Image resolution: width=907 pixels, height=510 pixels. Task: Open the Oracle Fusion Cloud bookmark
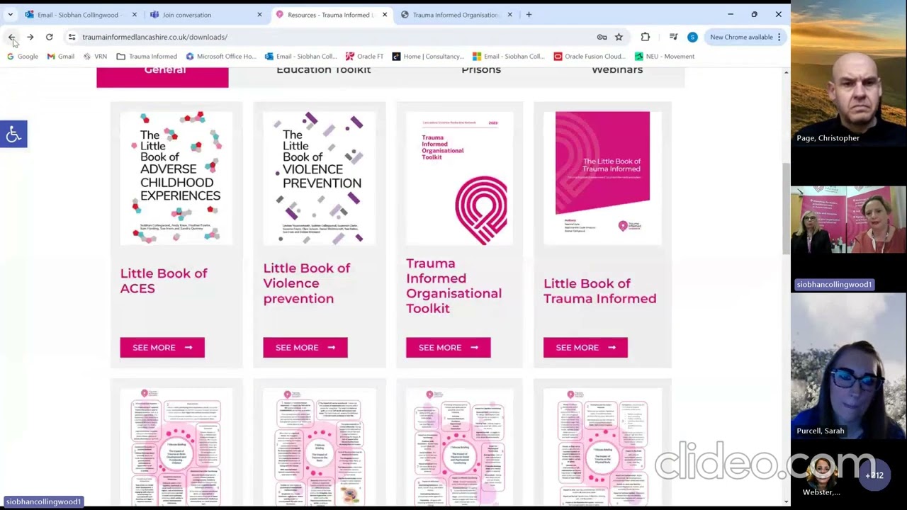[590, 56]
